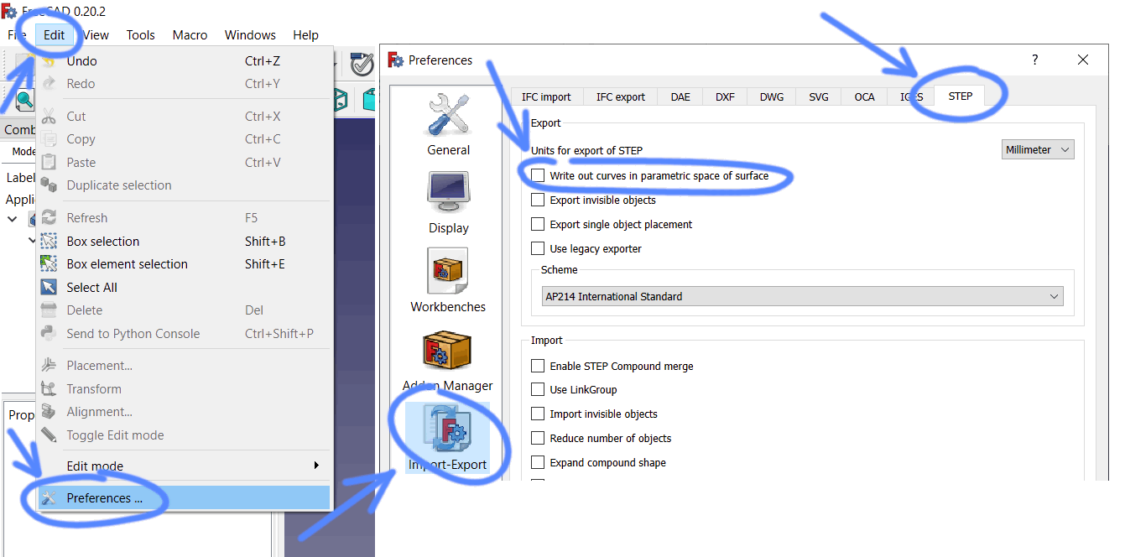Choose Undo from the Edit menu
This screenshot has width=1125, height=557.
(184, 61)
